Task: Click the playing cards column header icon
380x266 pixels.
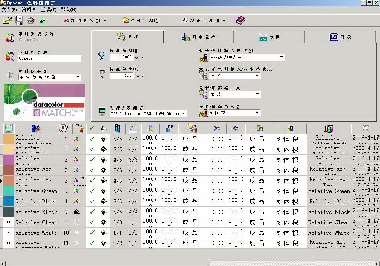Action: (64, 128)
